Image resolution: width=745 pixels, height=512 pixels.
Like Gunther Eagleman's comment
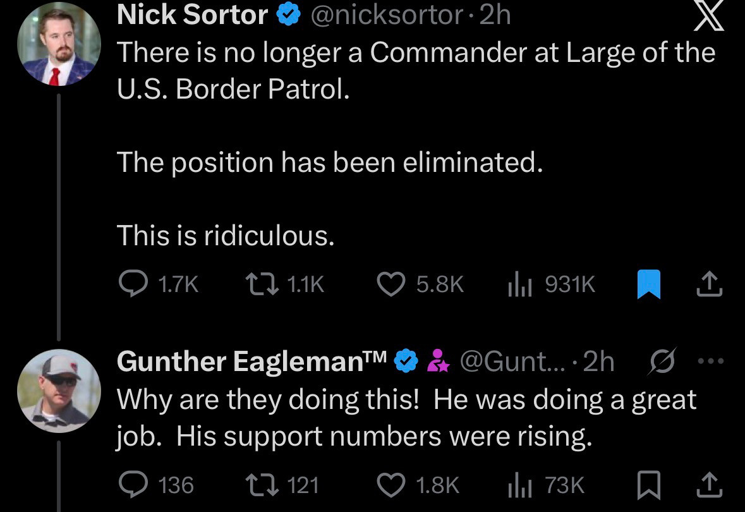391,485
